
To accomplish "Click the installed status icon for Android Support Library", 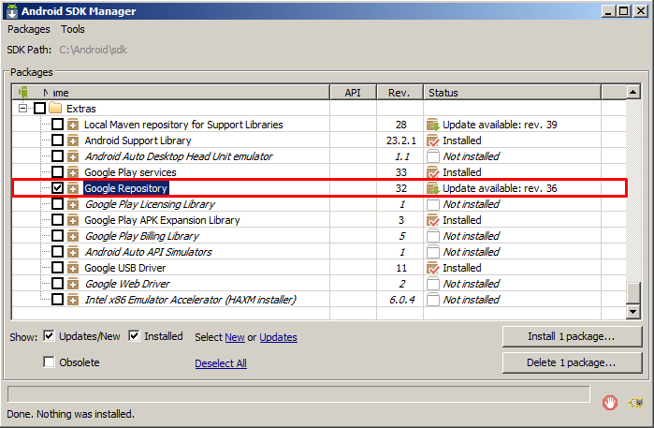I will (433, 140).
